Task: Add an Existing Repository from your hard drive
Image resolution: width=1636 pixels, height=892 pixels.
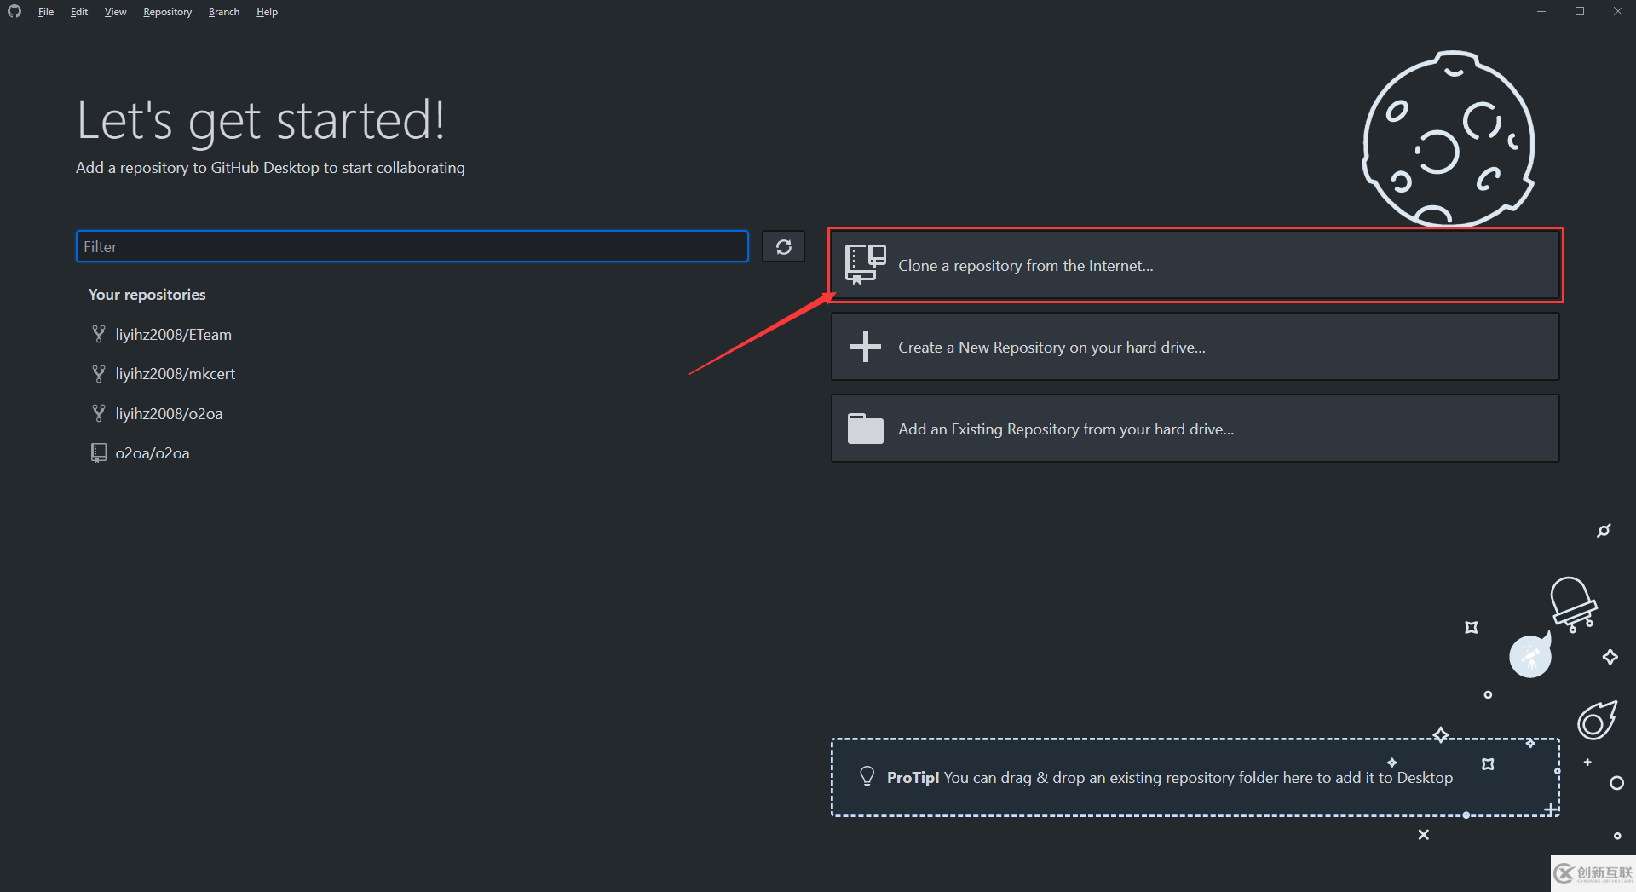Action: pos(1195,429)
